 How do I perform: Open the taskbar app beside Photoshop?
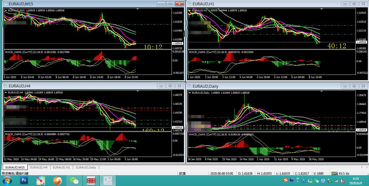click(x=41, y=181)
